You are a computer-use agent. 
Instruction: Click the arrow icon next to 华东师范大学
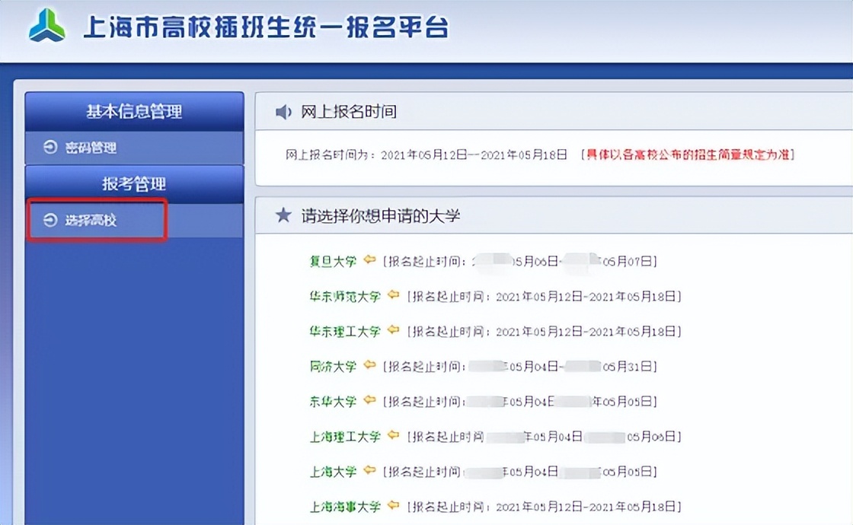394,295
